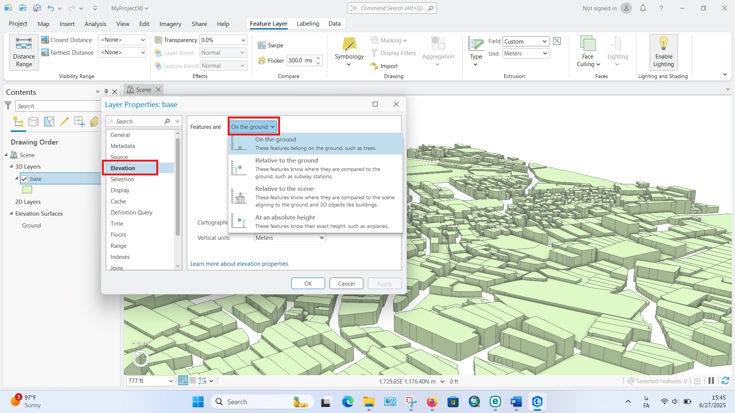Toggle the Transparency effect icon
Screen dimensions: 735x413
[x=158, y=40]
